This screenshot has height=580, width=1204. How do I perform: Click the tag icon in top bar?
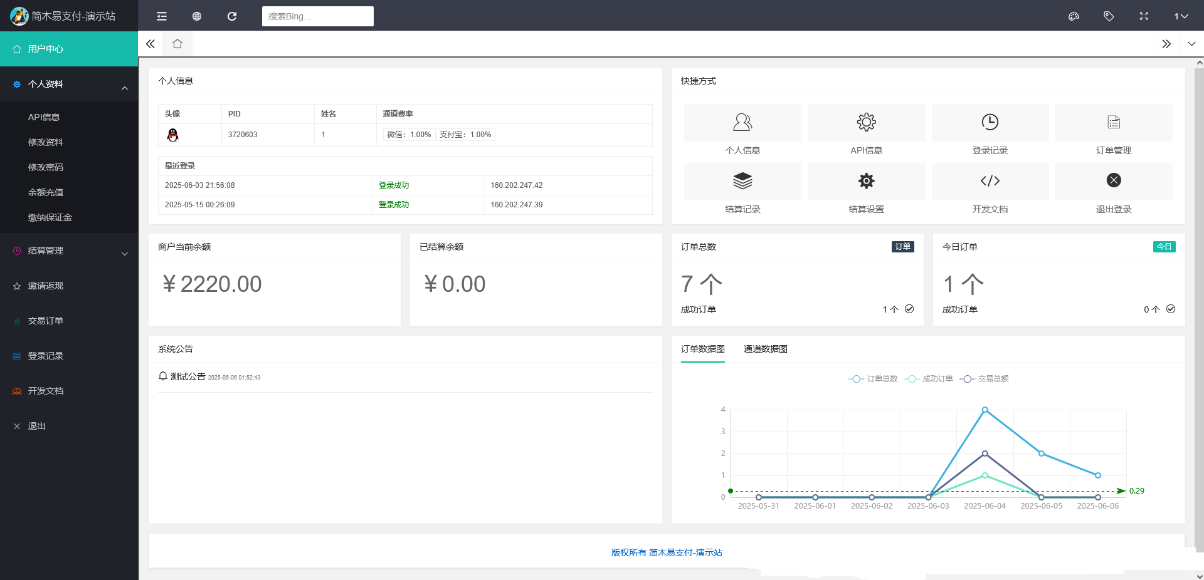click(x=1109, y=16)
